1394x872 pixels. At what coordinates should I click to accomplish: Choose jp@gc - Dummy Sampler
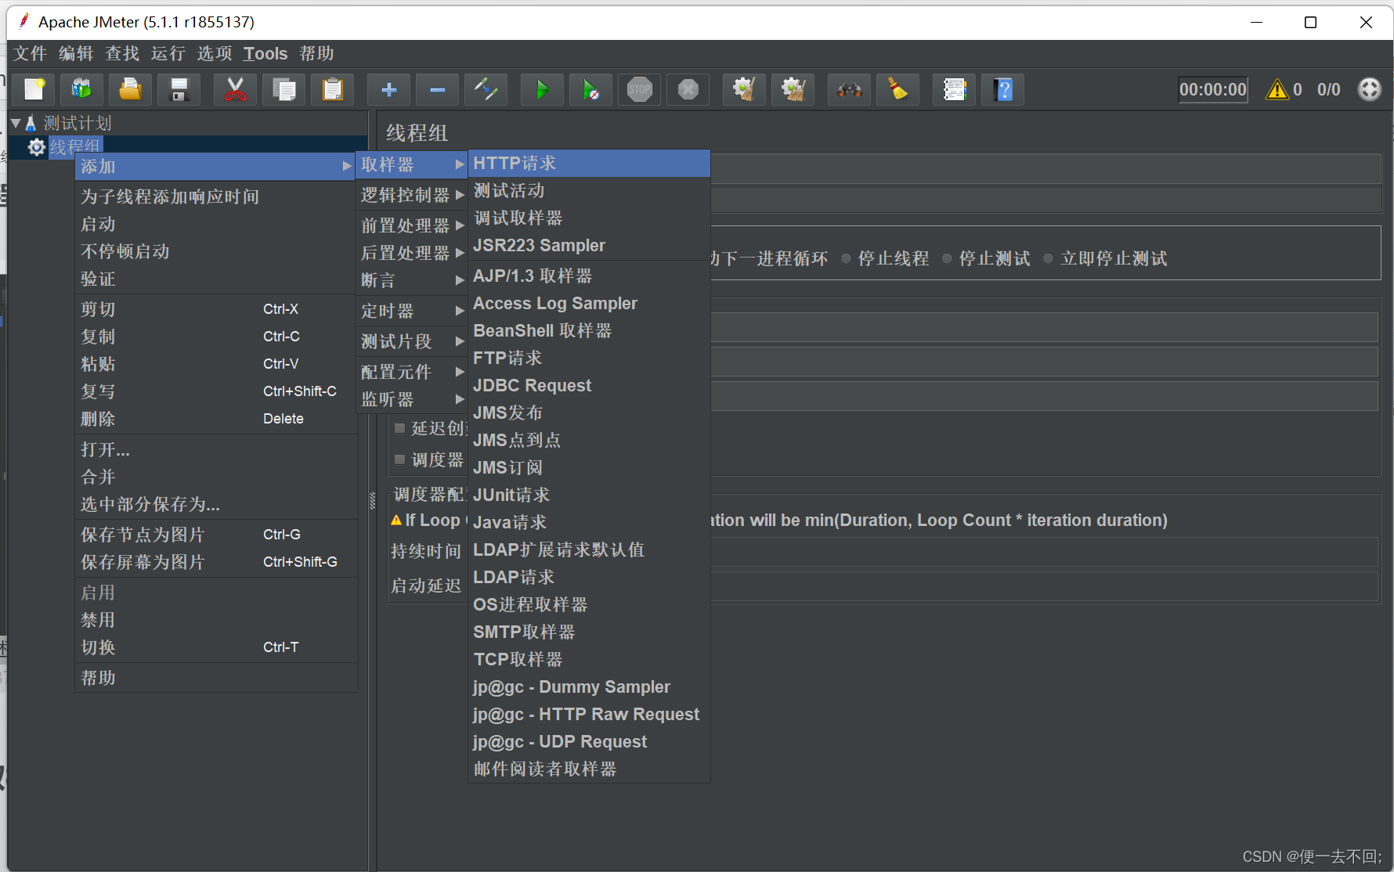pyautogui.click(x=589, y=686)
